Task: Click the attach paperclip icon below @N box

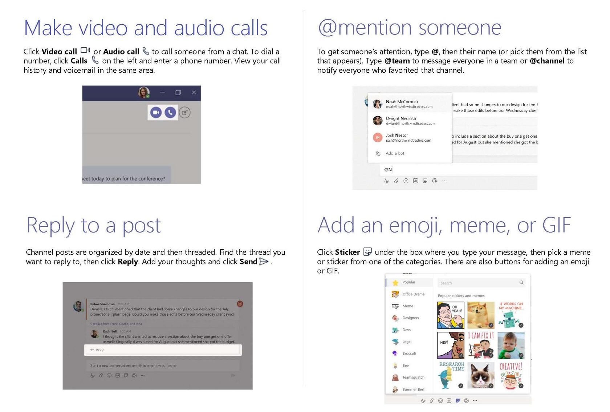Action: [x=396, y=181]
